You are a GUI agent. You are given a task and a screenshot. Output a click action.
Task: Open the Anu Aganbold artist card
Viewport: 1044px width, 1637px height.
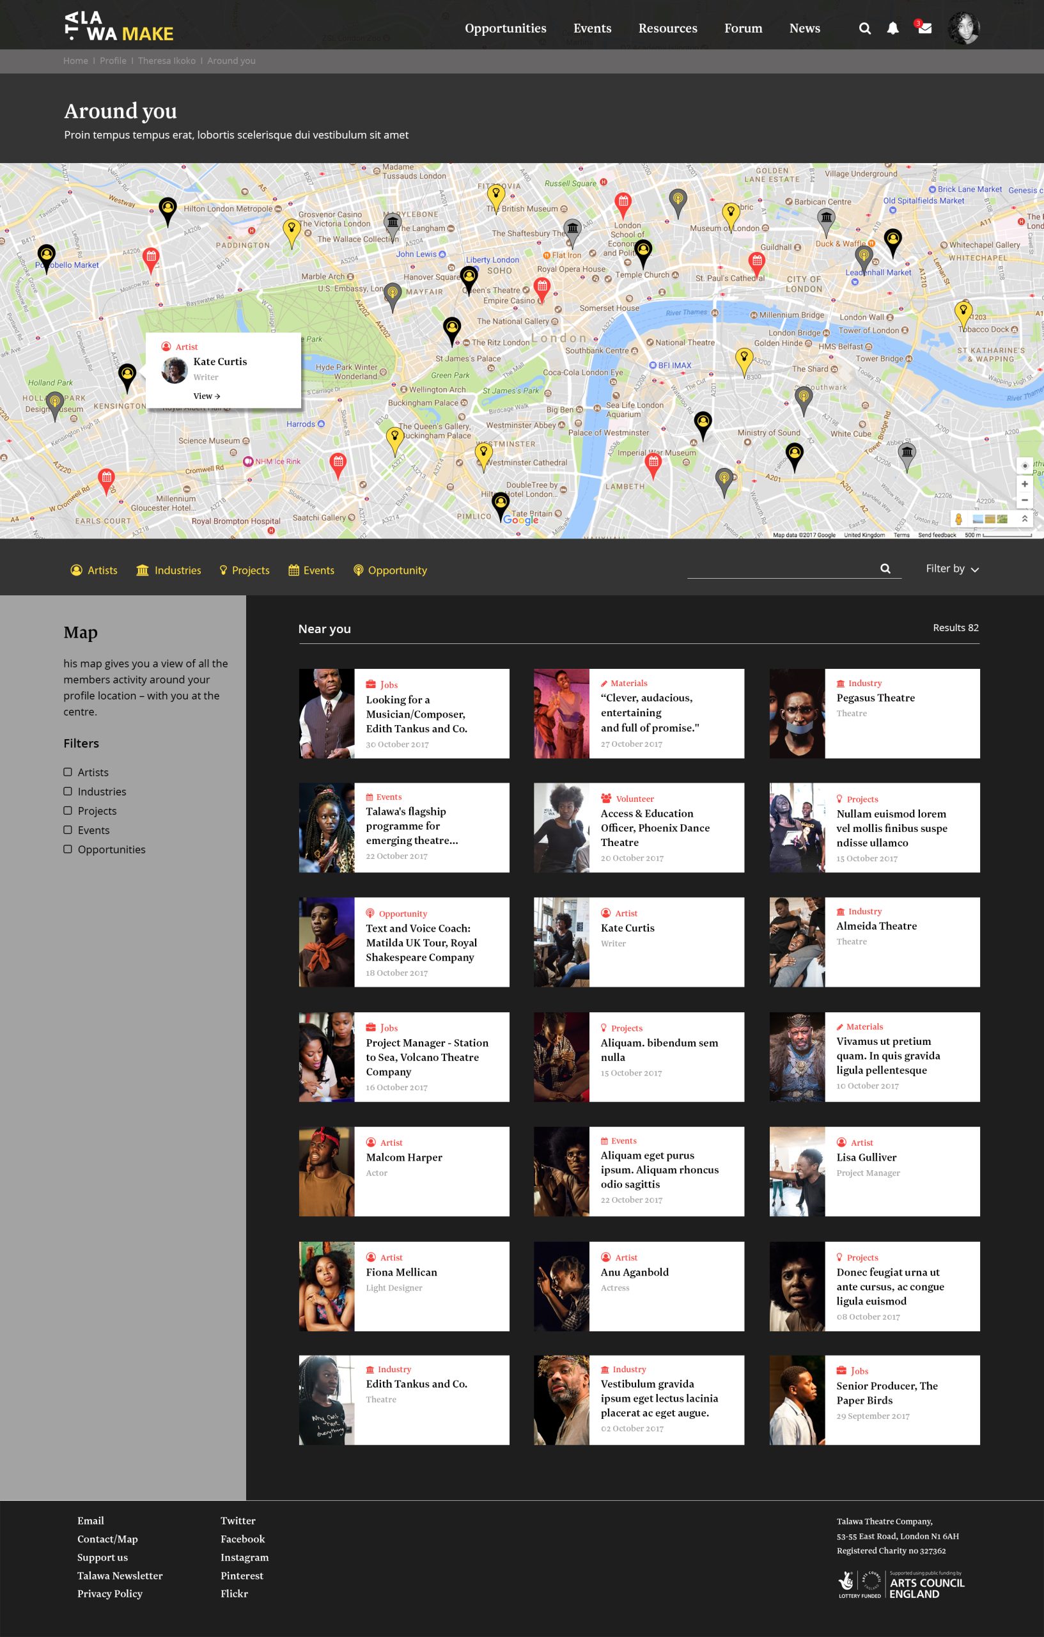[639, 1286]
